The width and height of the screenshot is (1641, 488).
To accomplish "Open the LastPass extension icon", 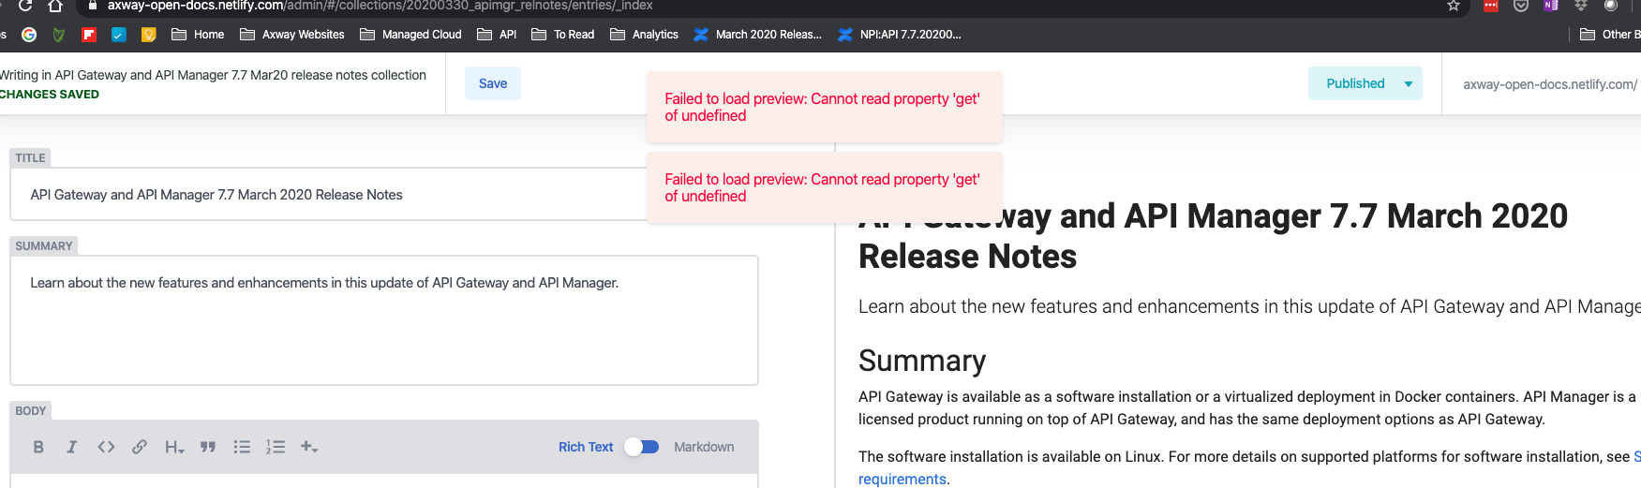I will point(1491,6).
